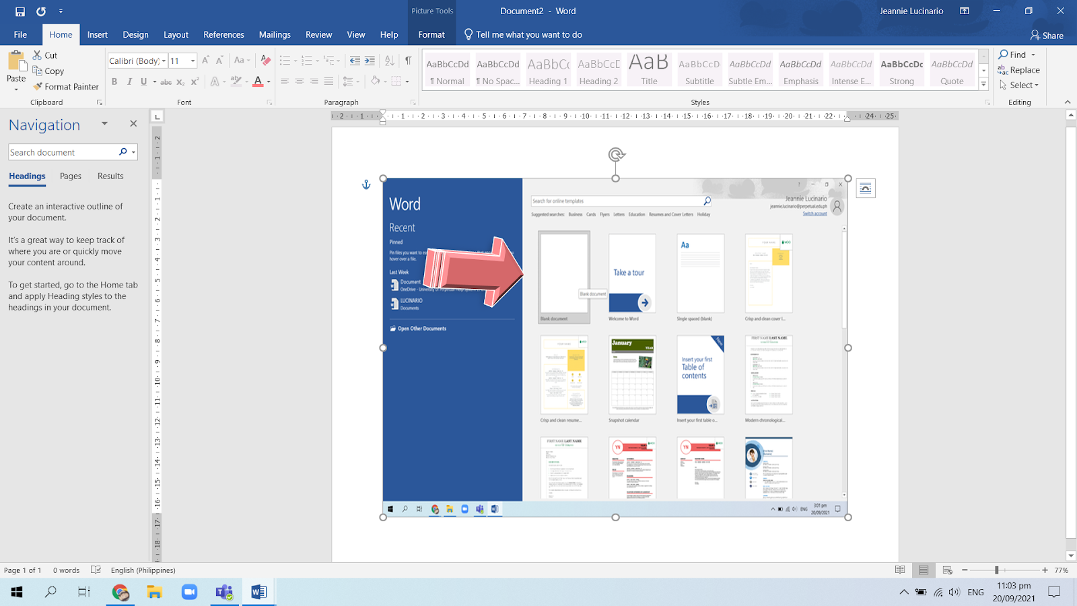This screenshot has height=606, width=1077.
Task: Click the Replace button
Action: point(1018,70)
